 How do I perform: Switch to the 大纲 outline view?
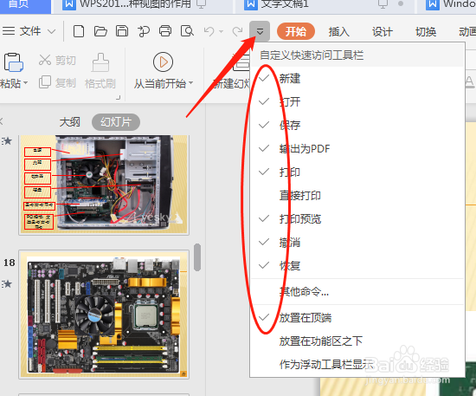pyautogui.click(x=70, y=122)
